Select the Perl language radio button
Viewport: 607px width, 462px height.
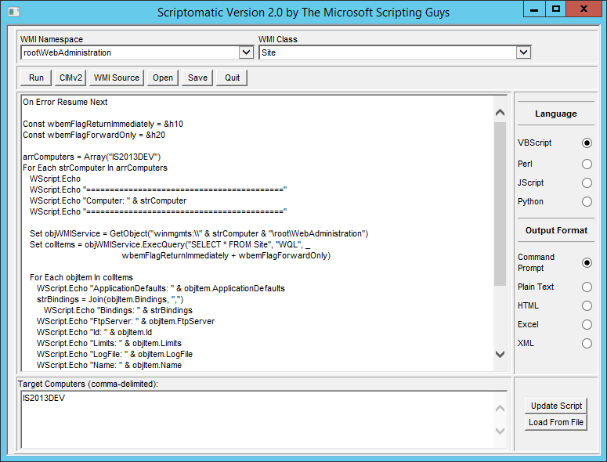pyautogui.click(x=587, y=164)
